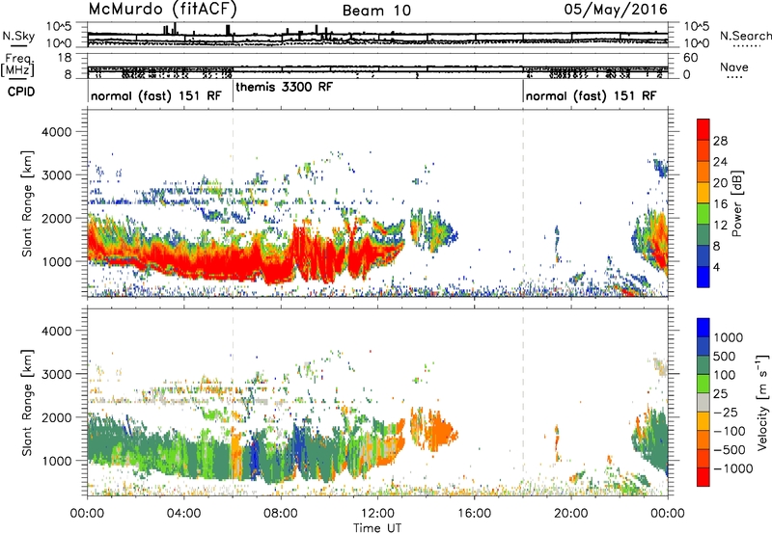Screen dimensions: 772x534
Task: Click the 60 tick on Nave axis
Action: pyautogui.click(x=690, y=58)
